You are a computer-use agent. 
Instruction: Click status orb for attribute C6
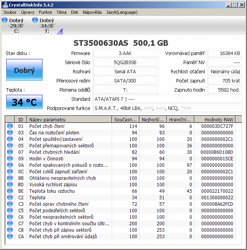[10, 217]
